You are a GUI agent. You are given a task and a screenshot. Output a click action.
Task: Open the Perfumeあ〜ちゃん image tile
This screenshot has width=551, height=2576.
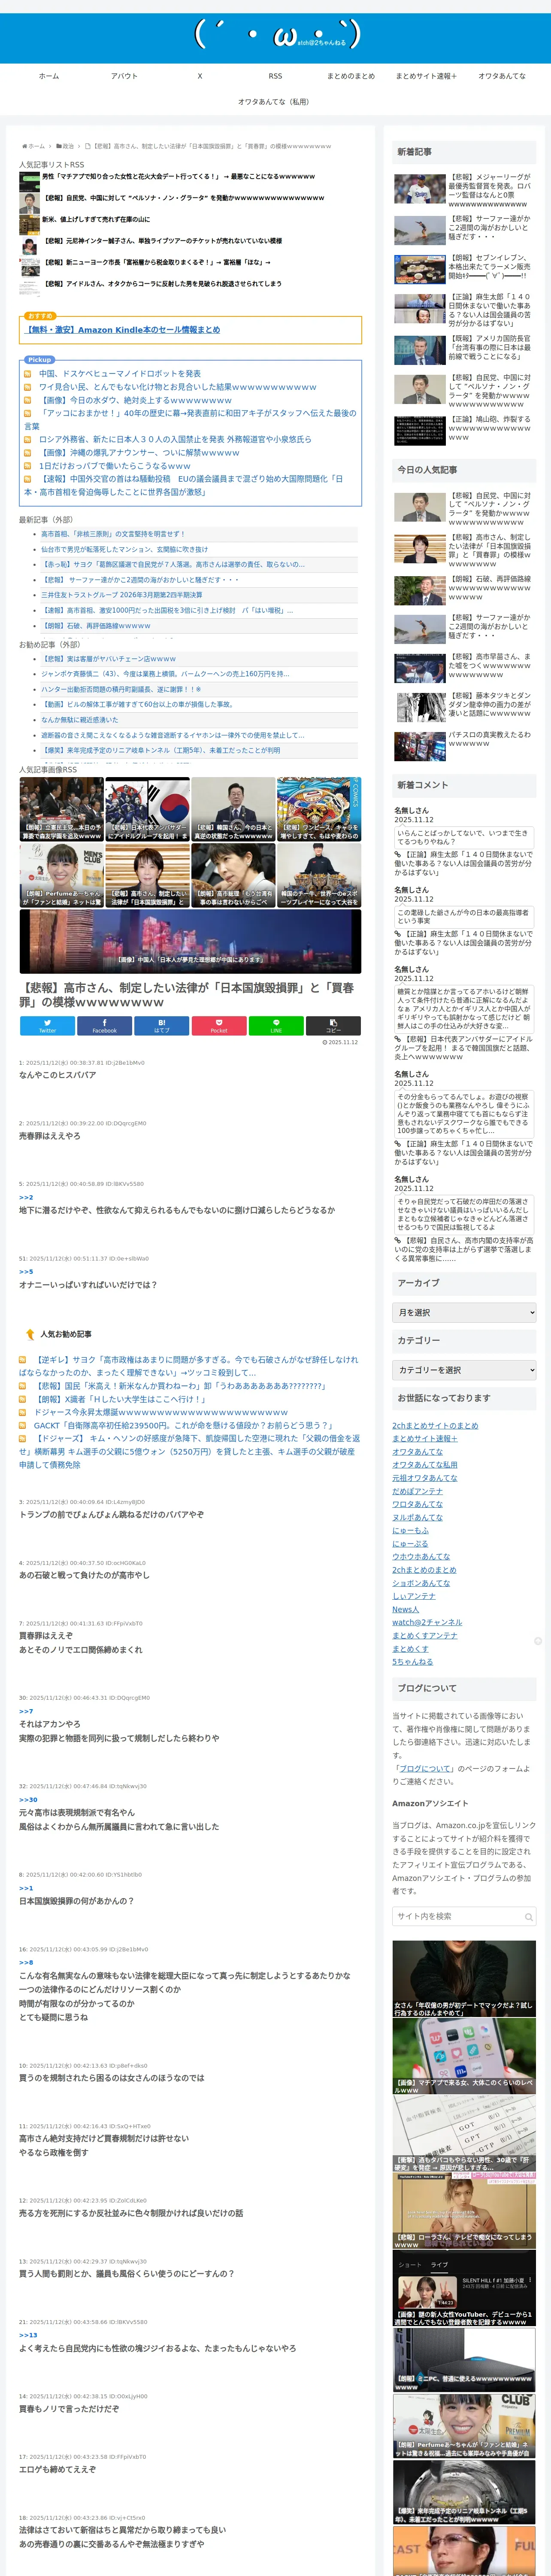[x=61, y=876]
